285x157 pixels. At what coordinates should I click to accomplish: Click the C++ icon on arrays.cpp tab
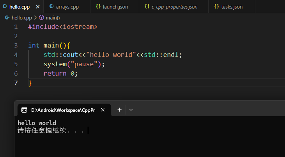pyautogui.click(x=51, y=7)
